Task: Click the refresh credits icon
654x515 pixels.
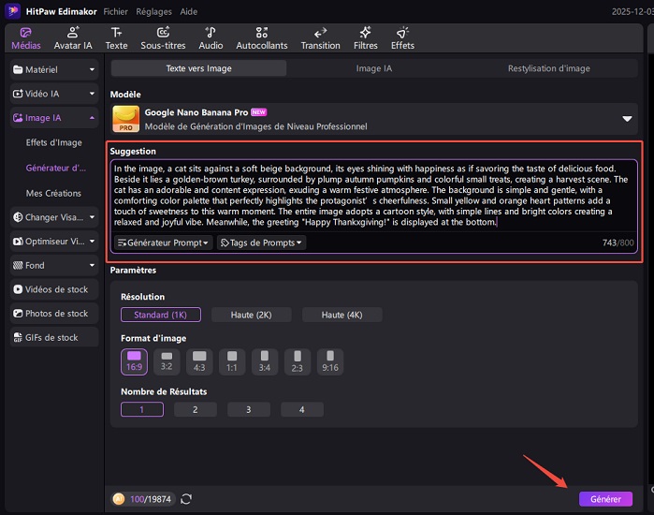Action: pos(186,499)
